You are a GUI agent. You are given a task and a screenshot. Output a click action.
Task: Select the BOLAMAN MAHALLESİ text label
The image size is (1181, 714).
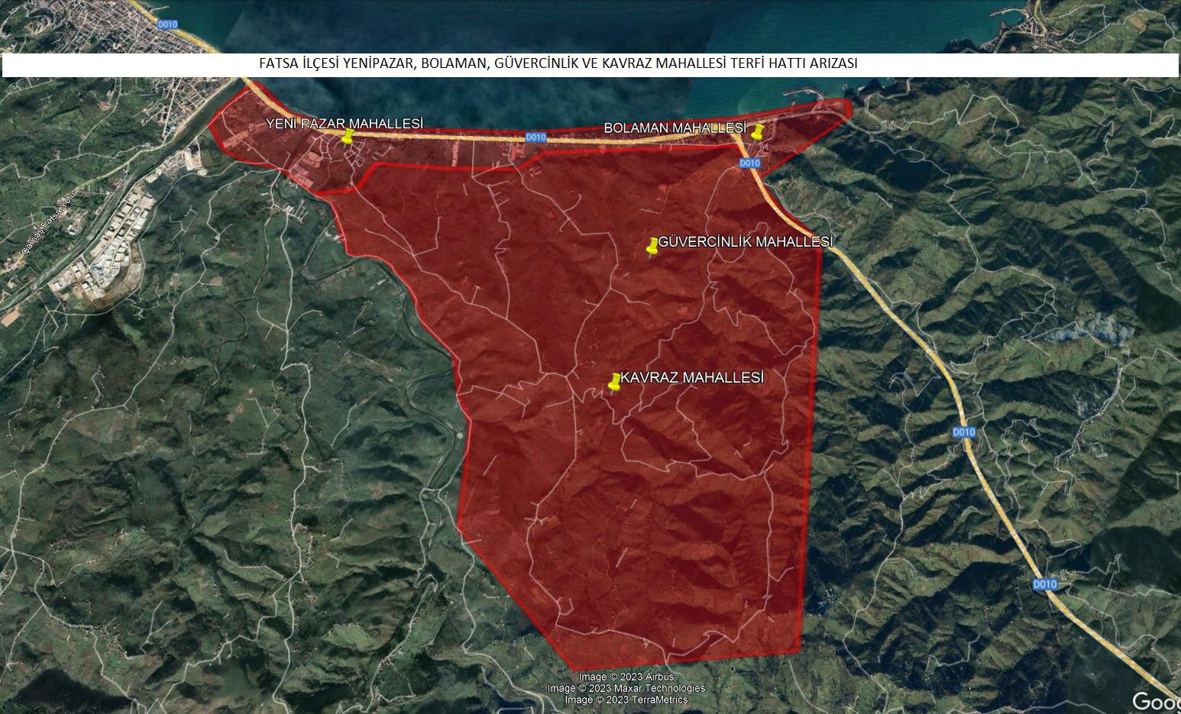click(675, 128)
